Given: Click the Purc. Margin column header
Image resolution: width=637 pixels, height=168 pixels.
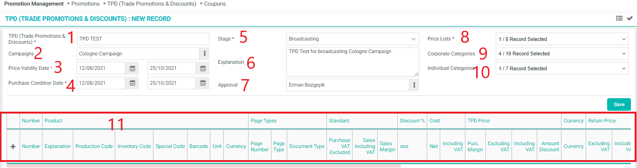Looking at the screenshot, I should (x=476, y=146).
